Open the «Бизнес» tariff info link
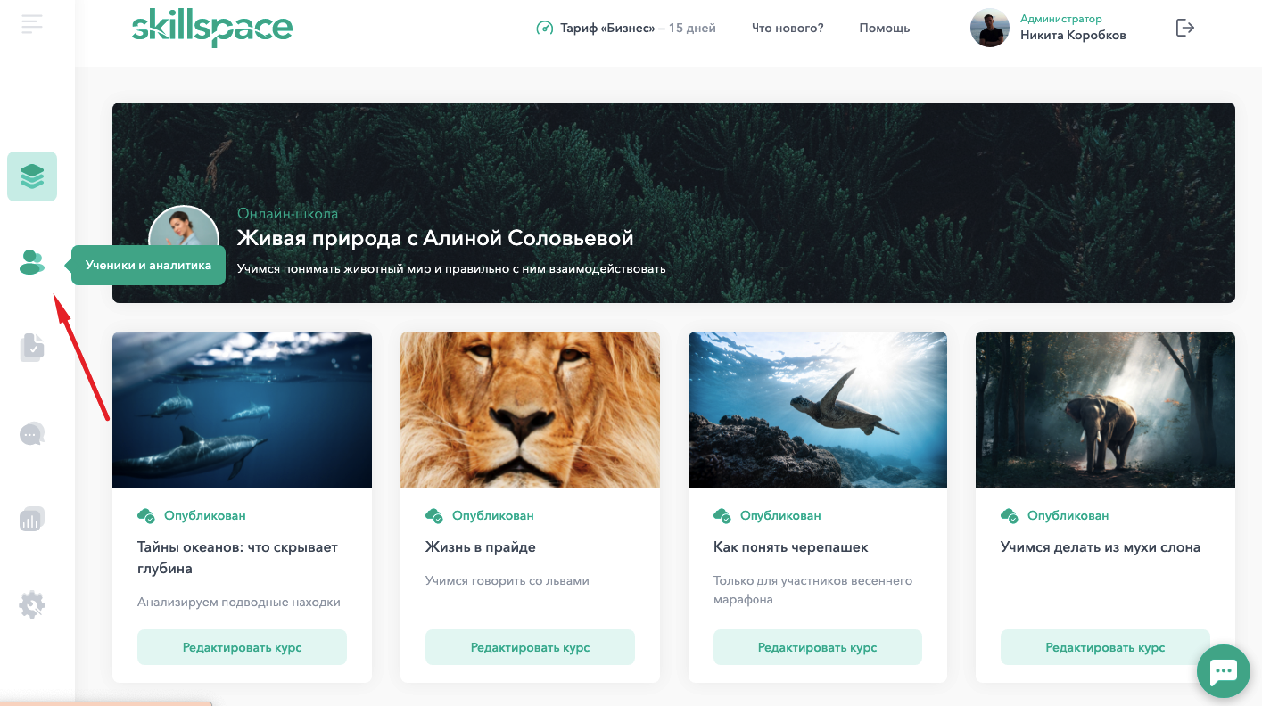The image size is (1262, 706). [x=626, y=28]
